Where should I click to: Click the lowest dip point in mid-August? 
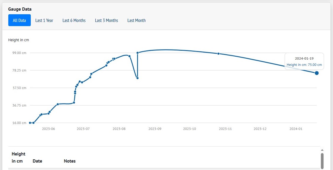pyautogui.click(x=138, y=78)
